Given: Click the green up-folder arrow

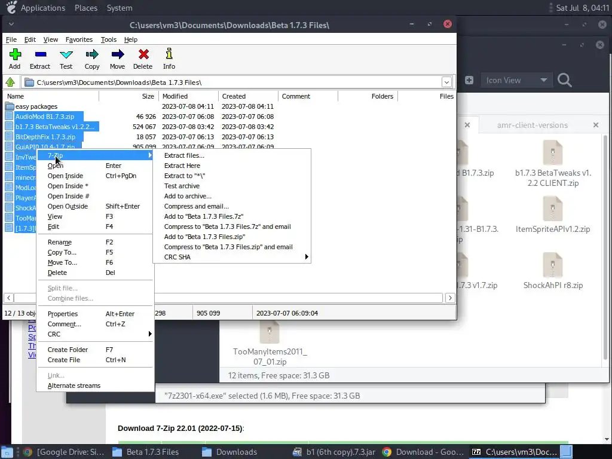Looking at the screenshot, I should 10,82.
